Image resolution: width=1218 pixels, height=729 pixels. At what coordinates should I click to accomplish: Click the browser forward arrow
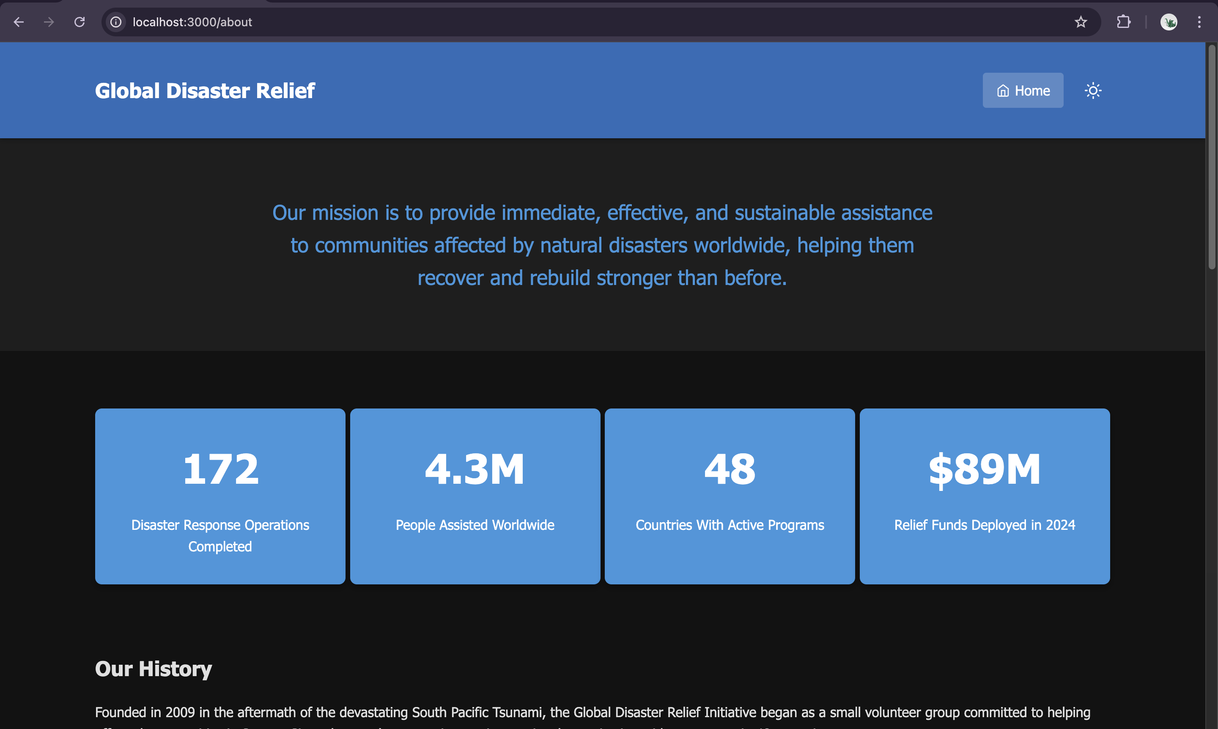coord(49,22)
